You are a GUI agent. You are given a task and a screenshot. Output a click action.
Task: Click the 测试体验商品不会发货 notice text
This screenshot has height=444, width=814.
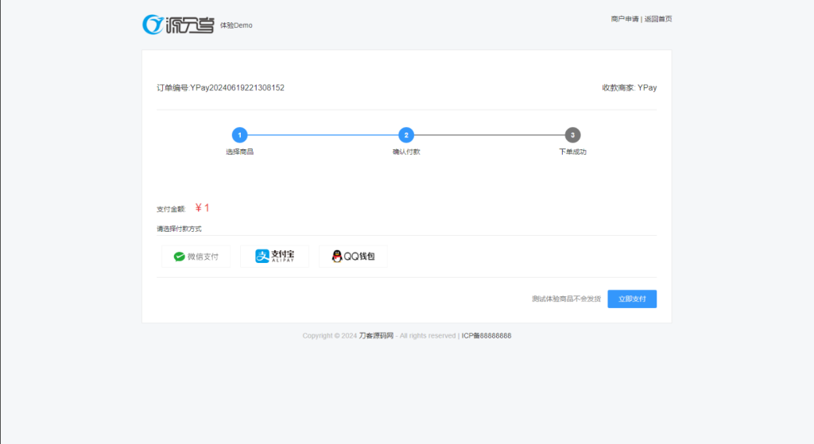point(566,299)
